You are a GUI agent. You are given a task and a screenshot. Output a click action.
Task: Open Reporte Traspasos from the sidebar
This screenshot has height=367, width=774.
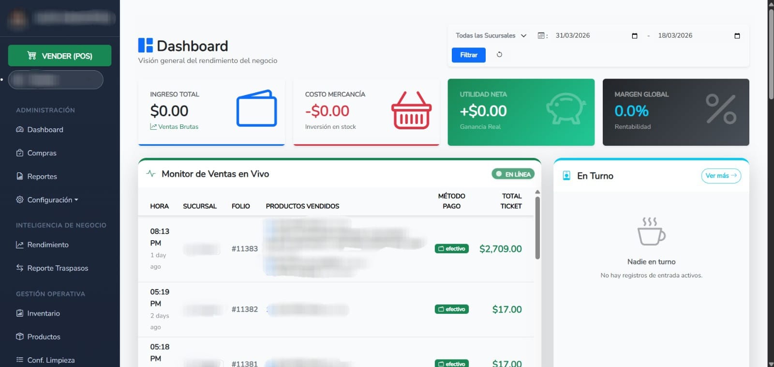[58, 268]
